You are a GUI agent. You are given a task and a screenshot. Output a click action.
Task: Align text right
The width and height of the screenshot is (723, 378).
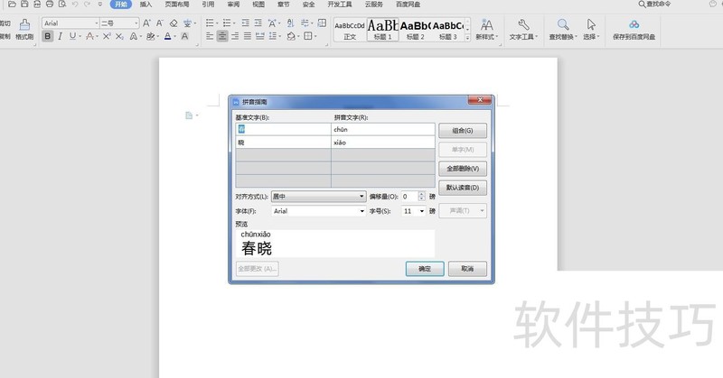(x=235, y=36)
